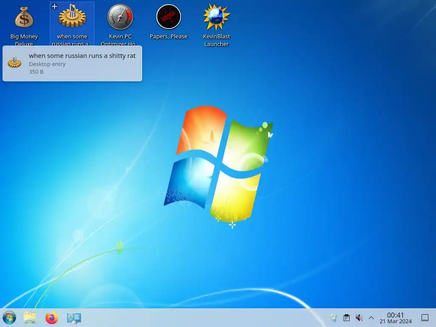The height and width of the screenshot is (327, 436).
Task: Launch the KevinBlast Launcher sun icon
Action: click(216, 17)
